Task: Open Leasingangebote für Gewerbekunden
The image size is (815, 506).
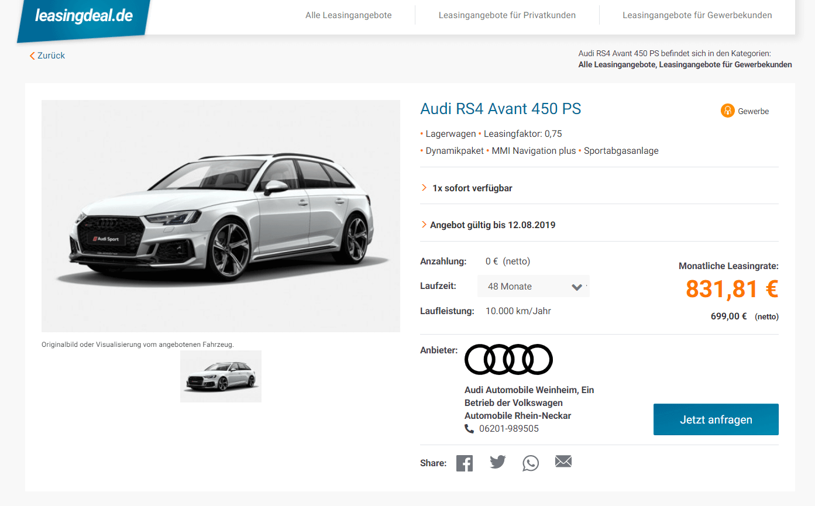Action: tap(697, 15)
